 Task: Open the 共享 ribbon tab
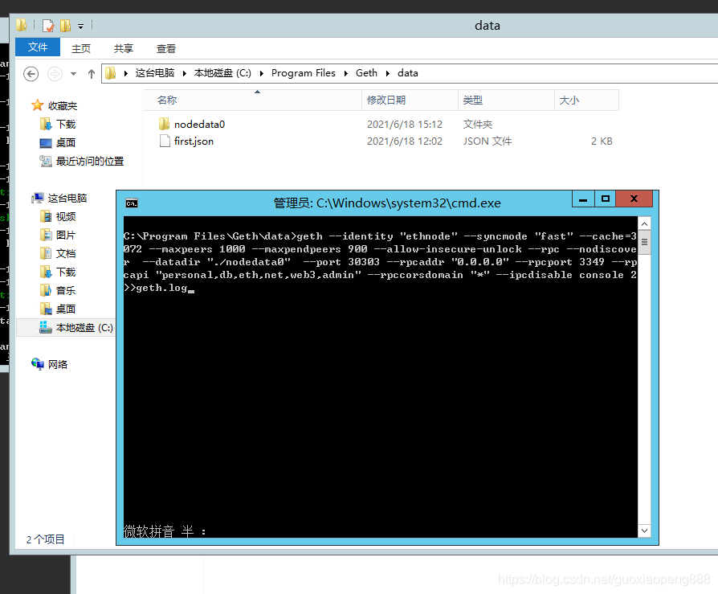(123, 48)
